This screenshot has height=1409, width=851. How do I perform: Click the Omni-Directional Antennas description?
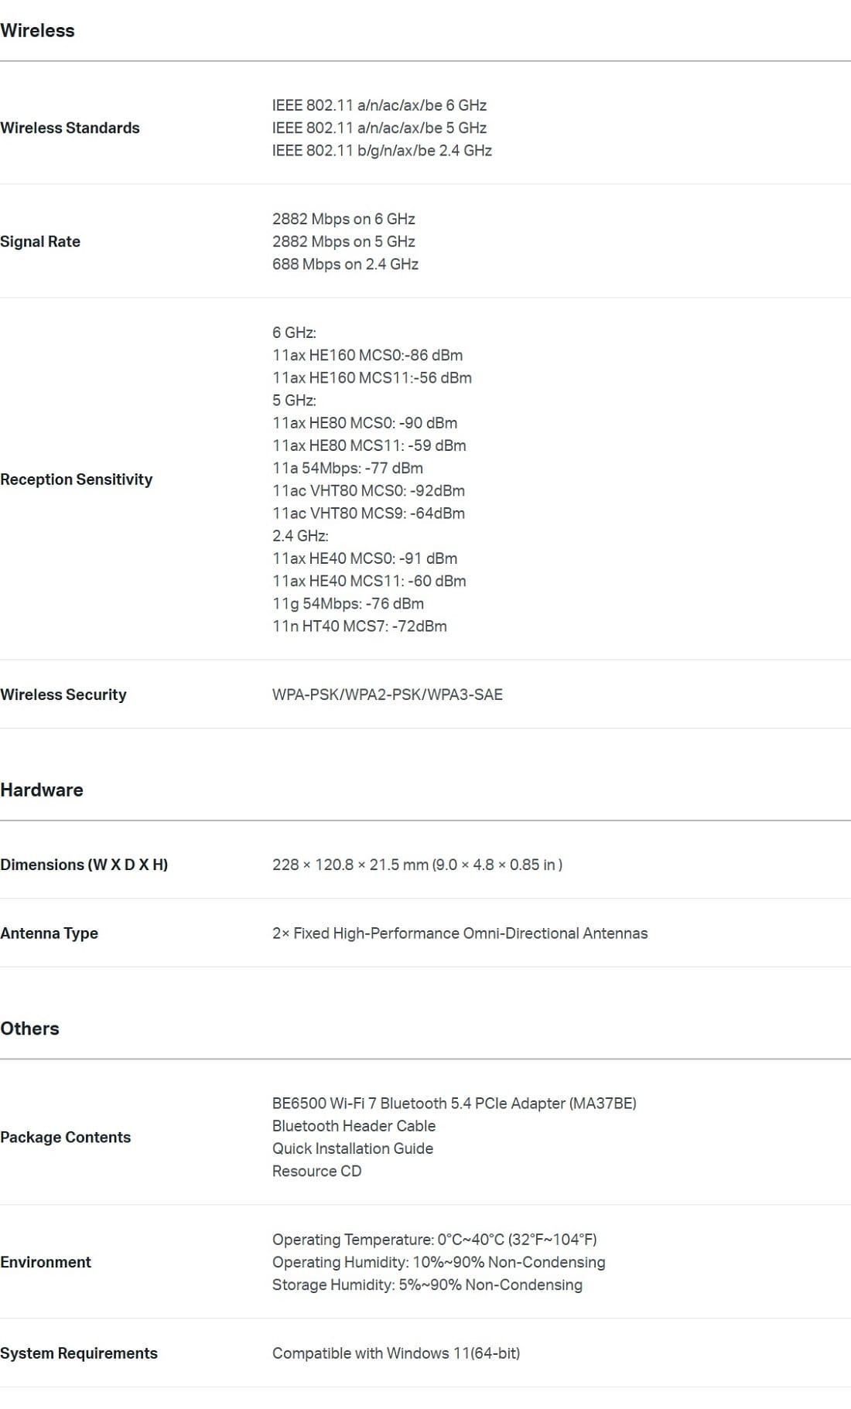tap(460, 933)
